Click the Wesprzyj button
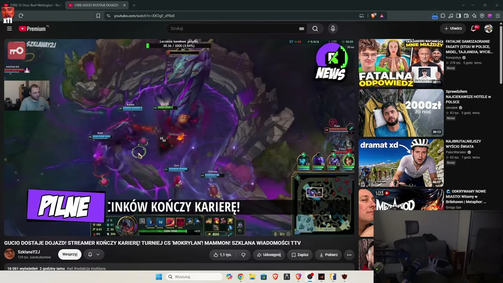The image size is (503, 283). click(x=70, y=254)
